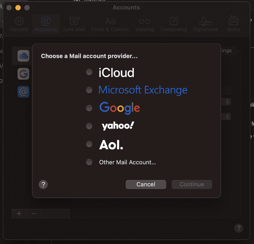Click the yahoo! provider logo
The height and width of the screenshot is (244, 254).
(118, 126)
